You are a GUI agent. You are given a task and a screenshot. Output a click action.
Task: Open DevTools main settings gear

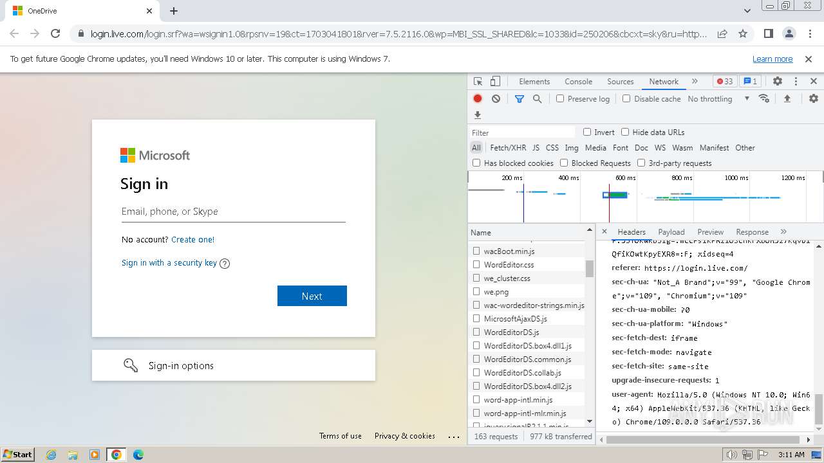(x=778, y=82)
